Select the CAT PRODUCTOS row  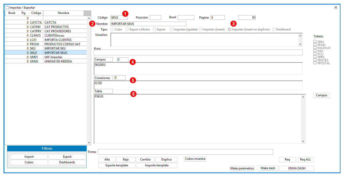pos(45,27)
